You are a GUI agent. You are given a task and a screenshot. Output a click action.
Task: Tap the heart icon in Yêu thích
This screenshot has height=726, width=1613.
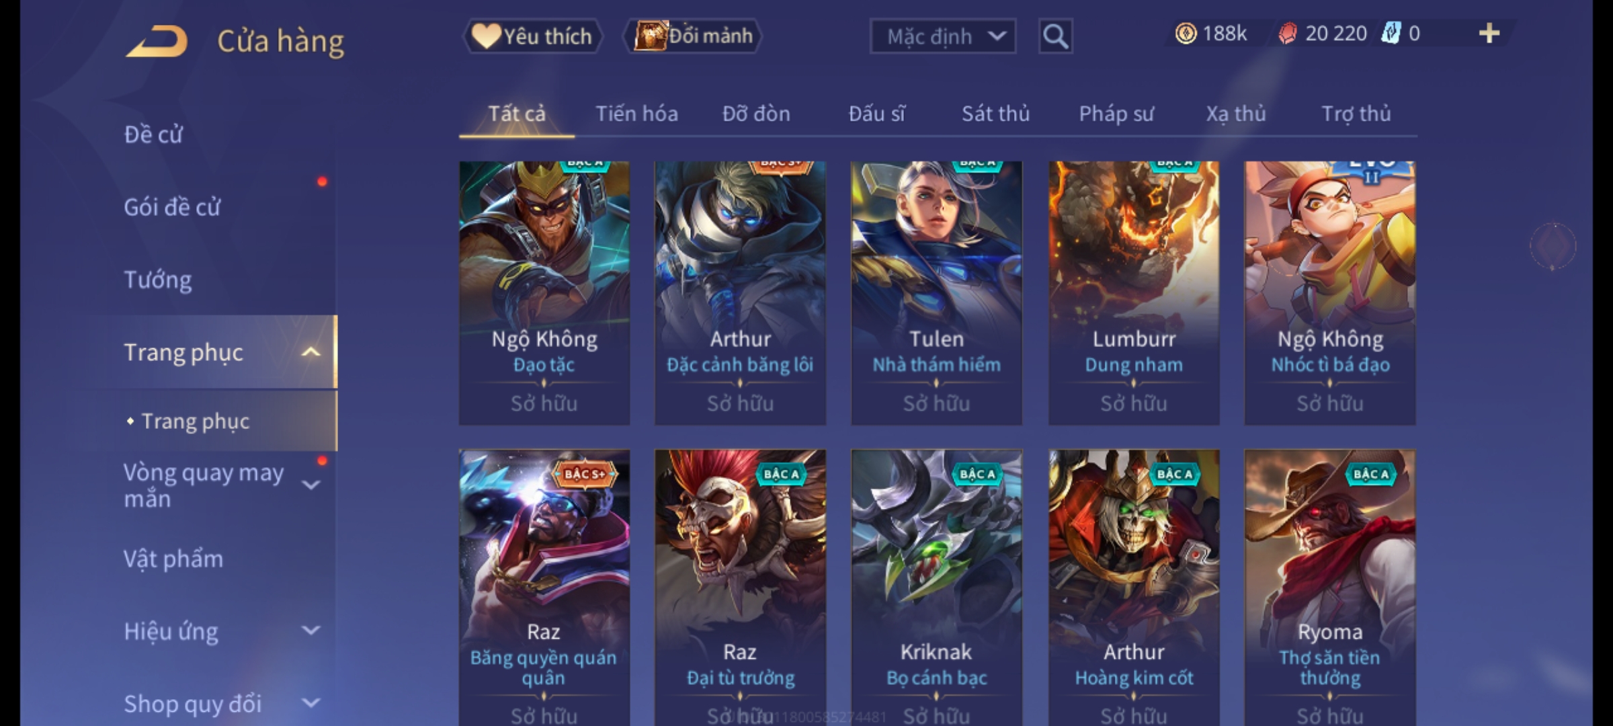[x=485, y=36]
